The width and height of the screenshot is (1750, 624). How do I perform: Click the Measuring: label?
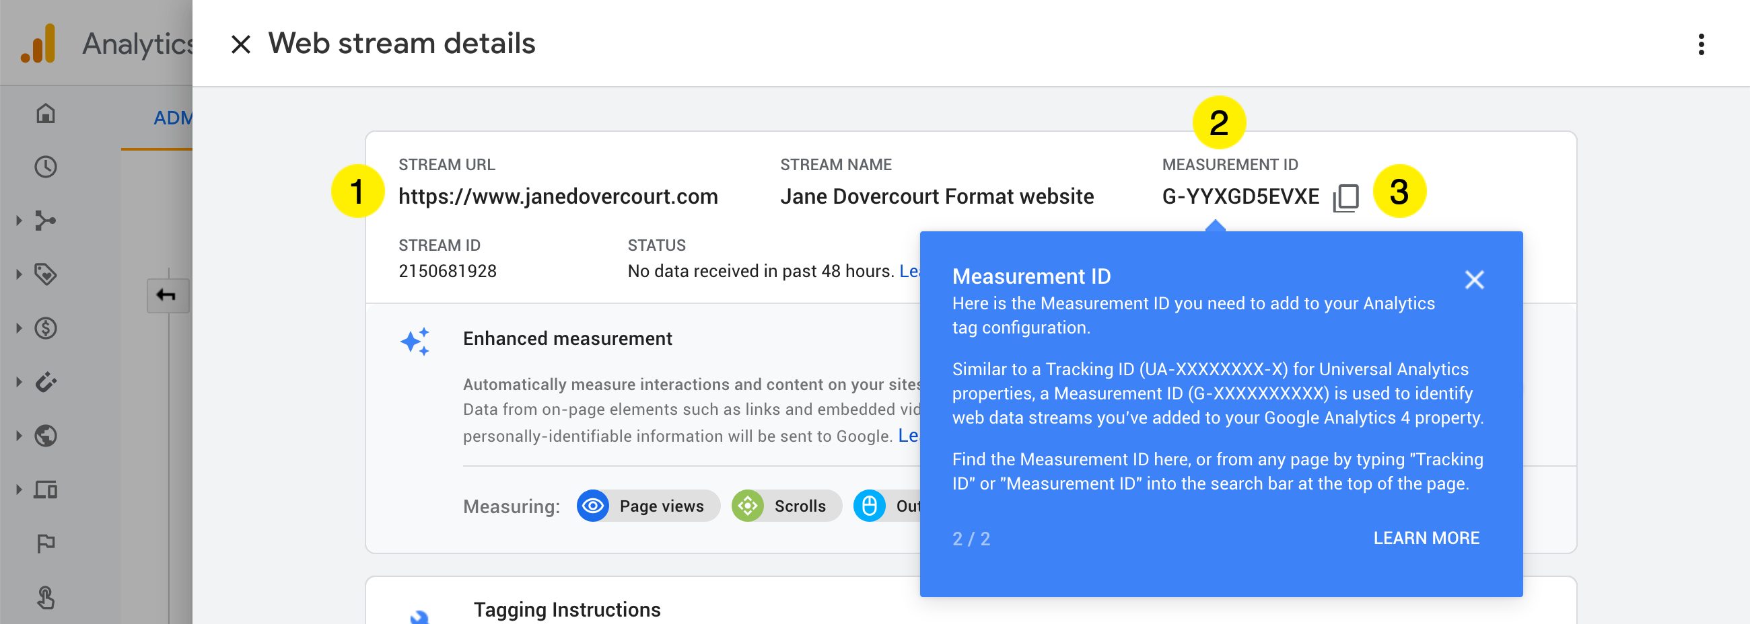click(x=511, y=507)
